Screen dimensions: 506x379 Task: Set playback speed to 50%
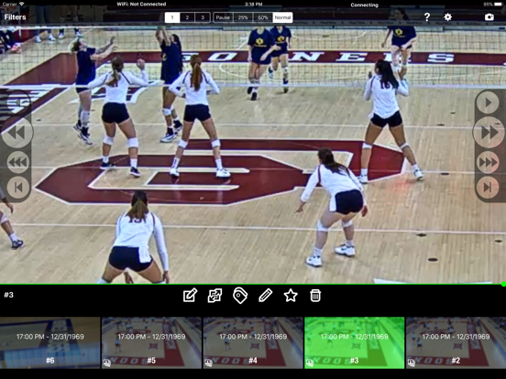pyautogui.click(x=263, y=17)
